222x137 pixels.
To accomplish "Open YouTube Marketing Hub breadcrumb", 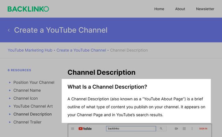I will (30, 50).
